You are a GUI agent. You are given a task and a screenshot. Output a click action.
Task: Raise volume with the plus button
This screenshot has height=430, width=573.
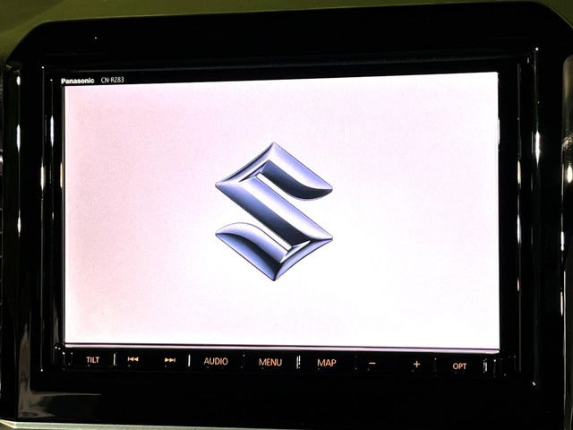pos(416,365)
